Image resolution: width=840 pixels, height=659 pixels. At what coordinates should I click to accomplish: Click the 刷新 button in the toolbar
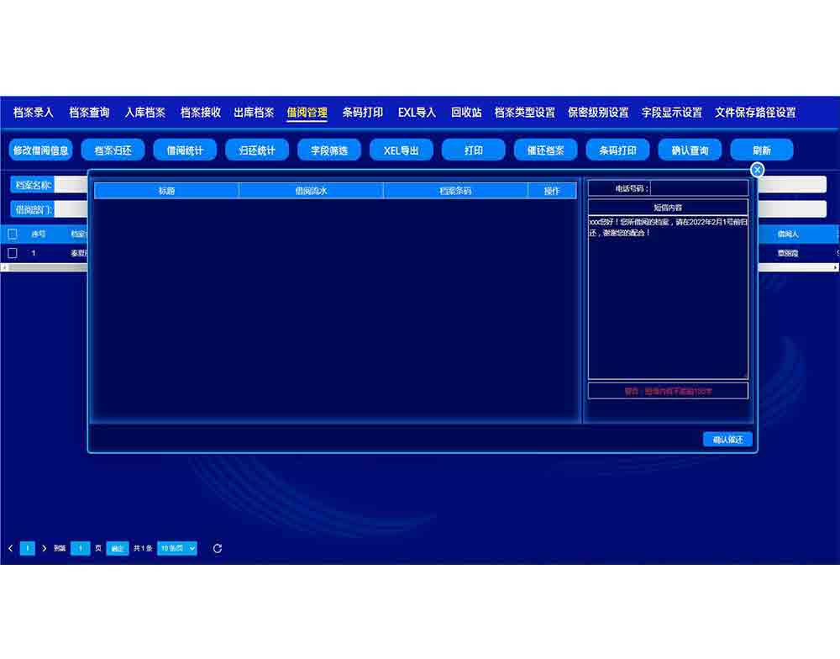(x=762, y=150)
